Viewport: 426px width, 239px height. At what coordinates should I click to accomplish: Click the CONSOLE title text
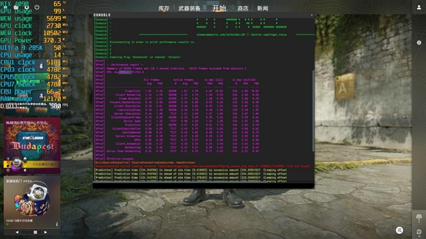point(102,15)
